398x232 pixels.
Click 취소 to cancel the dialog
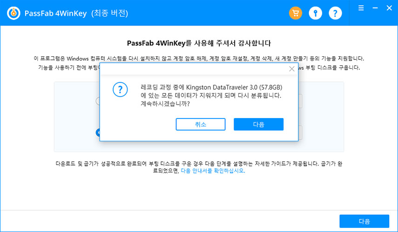(x=201, y=124)
